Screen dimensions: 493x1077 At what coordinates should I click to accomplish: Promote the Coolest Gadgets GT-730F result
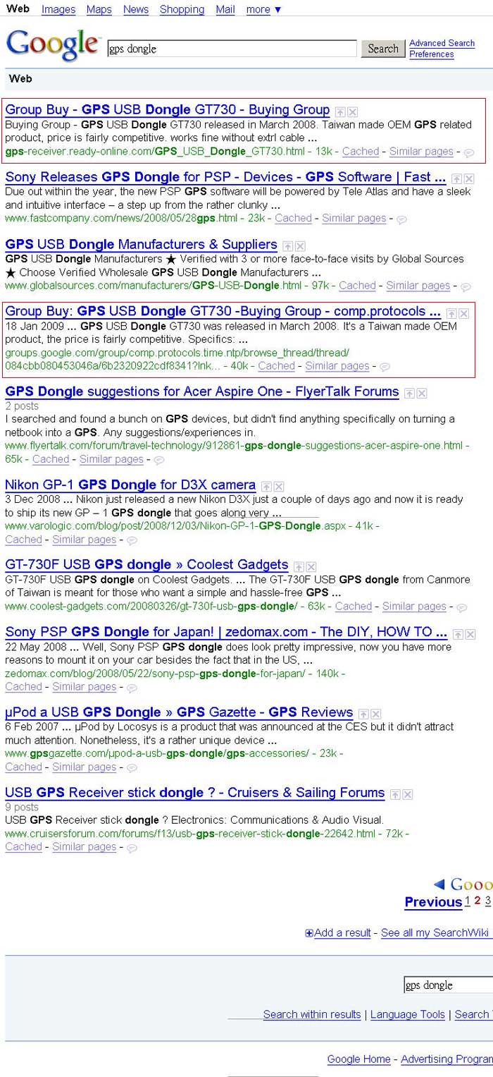299,566
